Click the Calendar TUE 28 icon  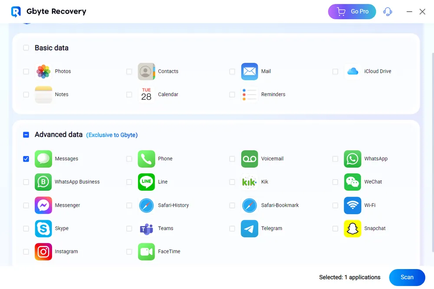146,94
